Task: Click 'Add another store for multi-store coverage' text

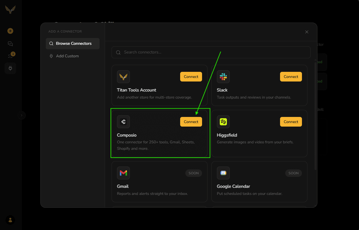Action: pos(154,97)
